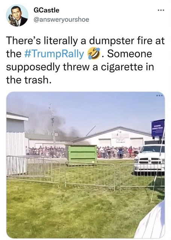The width and height of the screenshot is (171, 240).
Task: Click the utility pole in the video
Action: coord(53,126)
